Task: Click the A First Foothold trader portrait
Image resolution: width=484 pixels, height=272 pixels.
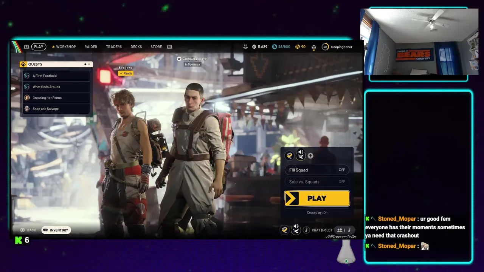Action: pyautogui.click(x=27, y=76)
